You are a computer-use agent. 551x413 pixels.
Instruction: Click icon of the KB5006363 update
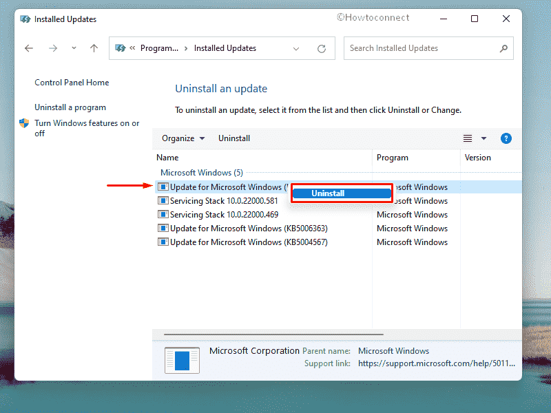163,229
